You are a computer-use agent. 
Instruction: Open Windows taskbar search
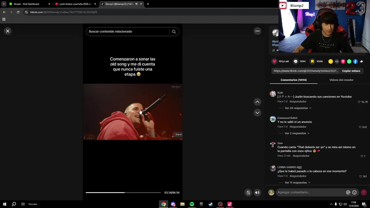(14, 204)
